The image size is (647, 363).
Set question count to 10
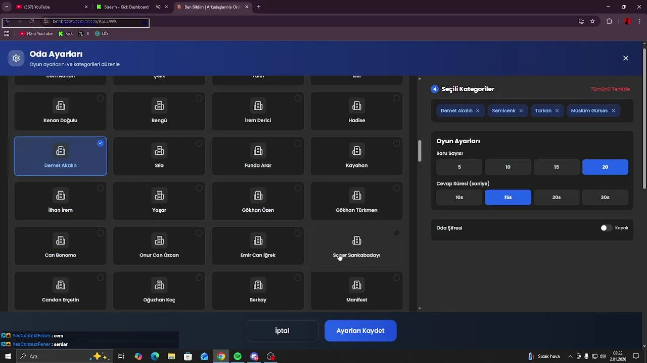tap(508, 167)
